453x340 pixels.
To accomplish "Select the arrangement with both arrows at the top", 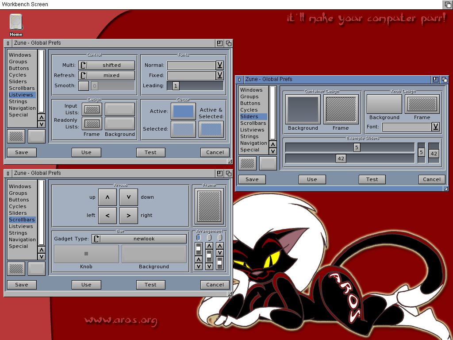I will click(220, 238).
